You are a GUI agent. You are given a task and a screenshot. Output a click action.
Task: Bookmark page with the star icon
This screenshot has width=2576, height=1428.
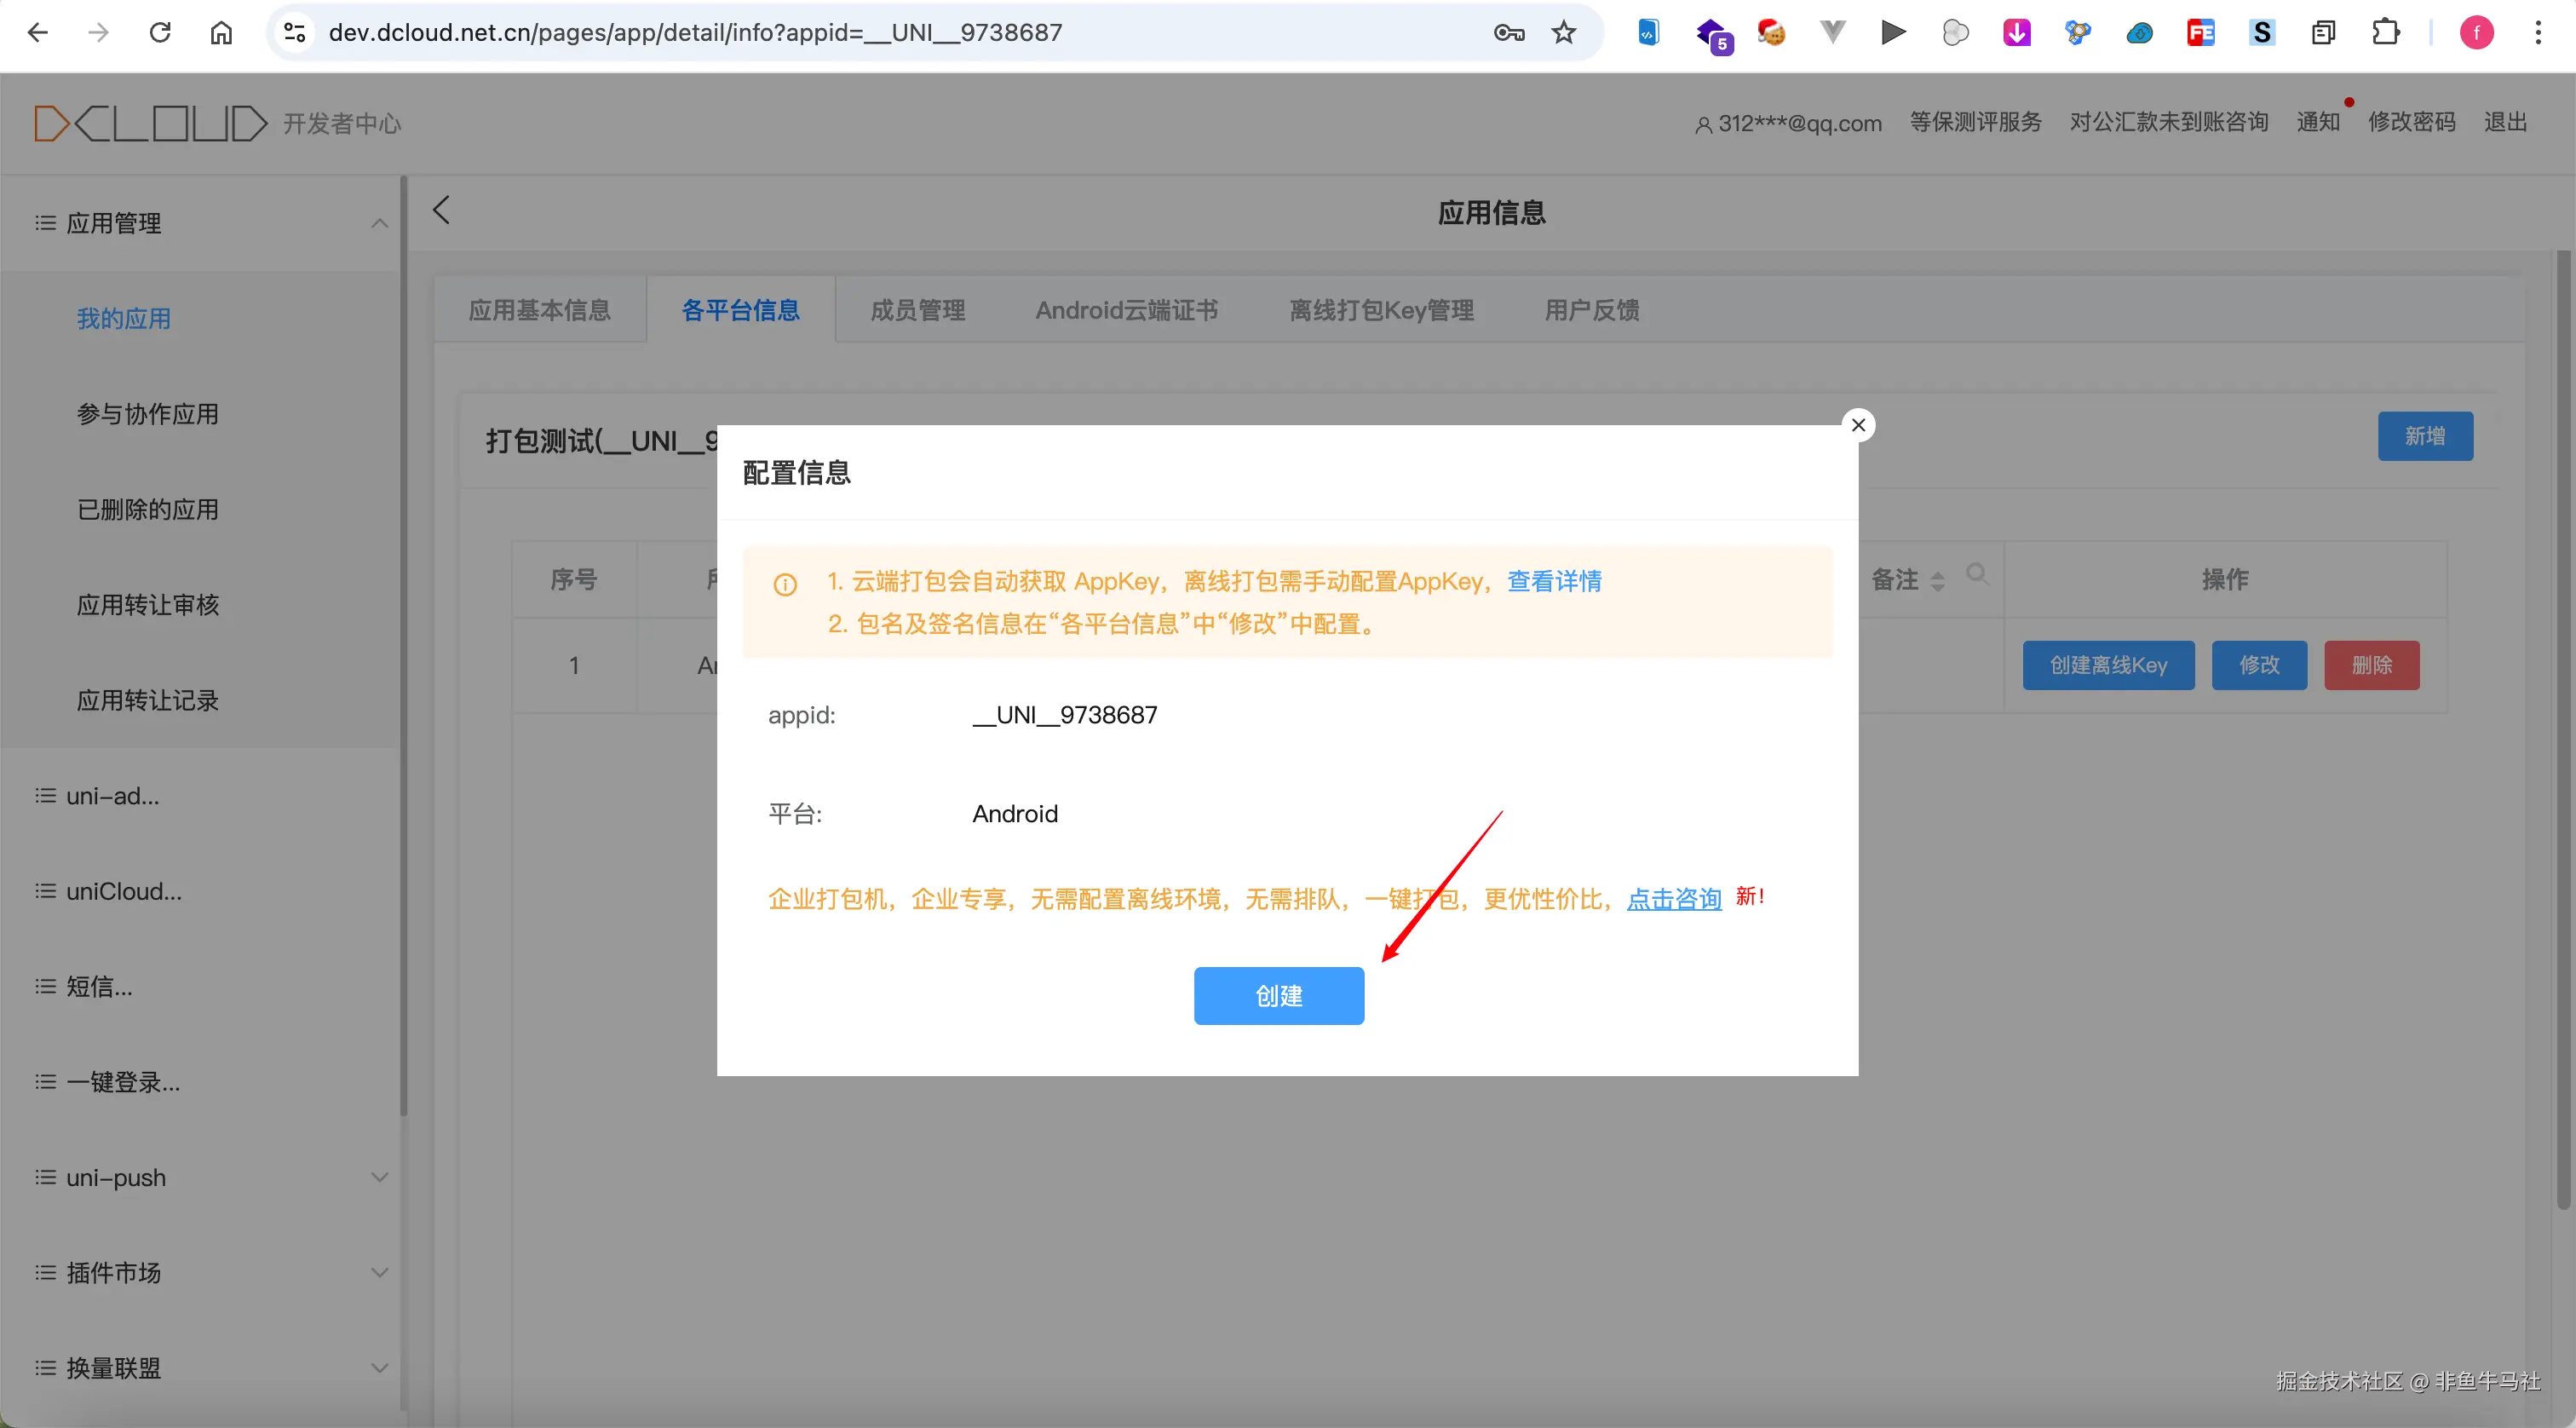1564,33
